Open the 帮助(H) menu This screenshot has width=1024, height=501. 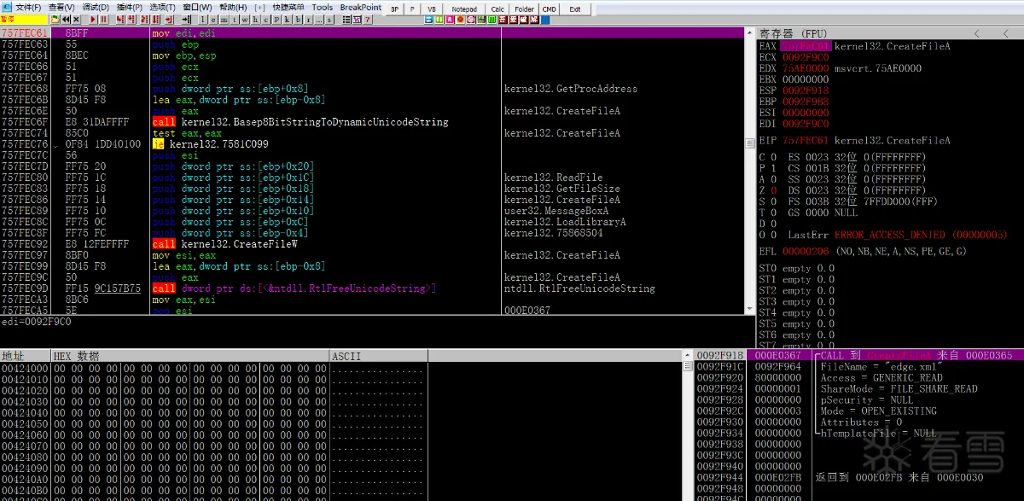[233, 7]
